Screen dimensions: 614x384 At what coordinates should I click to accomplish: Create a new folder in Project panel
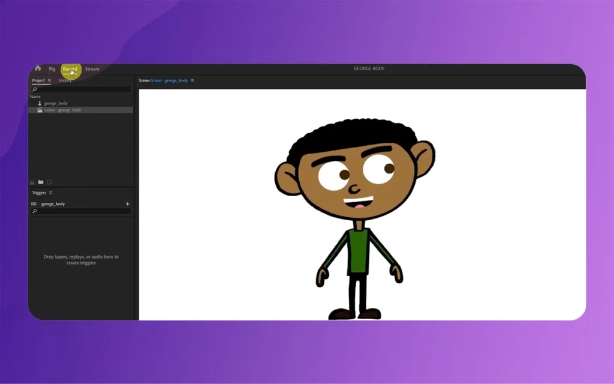[x=41, y=182]
